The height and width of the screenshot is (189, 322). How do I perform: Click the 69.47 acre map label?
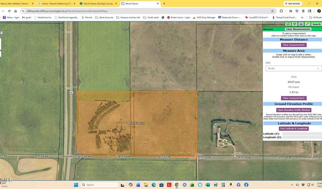point(137,123)
